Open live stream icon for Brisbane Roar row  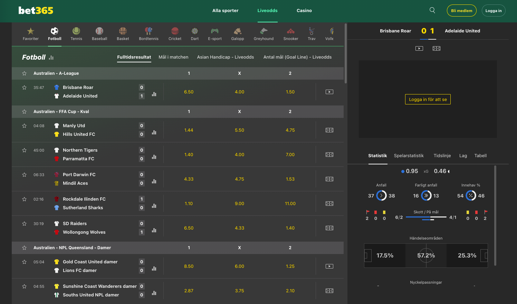329,92
